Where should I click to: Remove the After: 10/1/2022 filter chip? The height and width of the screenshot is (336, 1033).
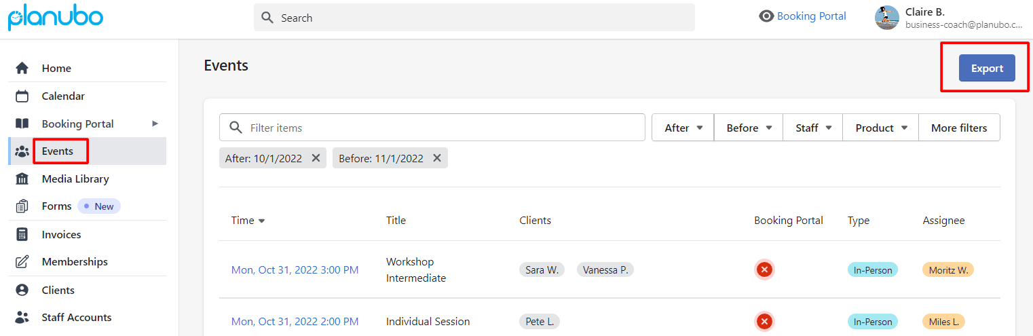tap(316, 158)
